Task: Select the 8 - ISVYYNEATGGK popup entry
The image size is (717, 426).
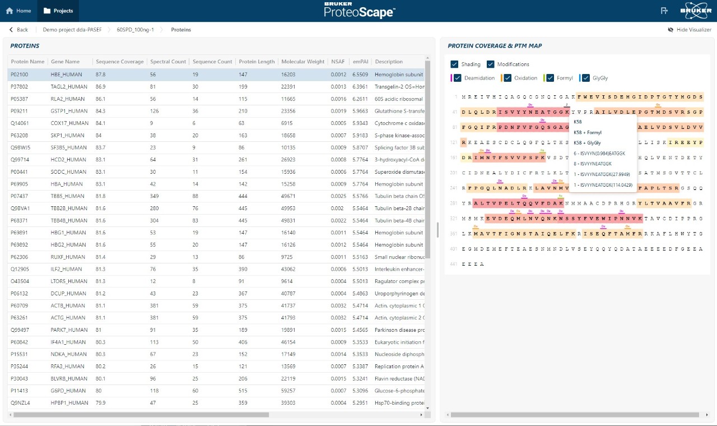Action: pyautogui.click(x=593, y=164)
